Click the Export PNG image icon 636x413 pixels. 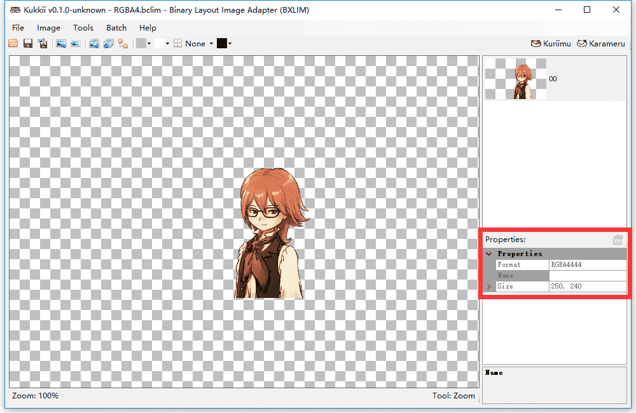pos(61,43)
